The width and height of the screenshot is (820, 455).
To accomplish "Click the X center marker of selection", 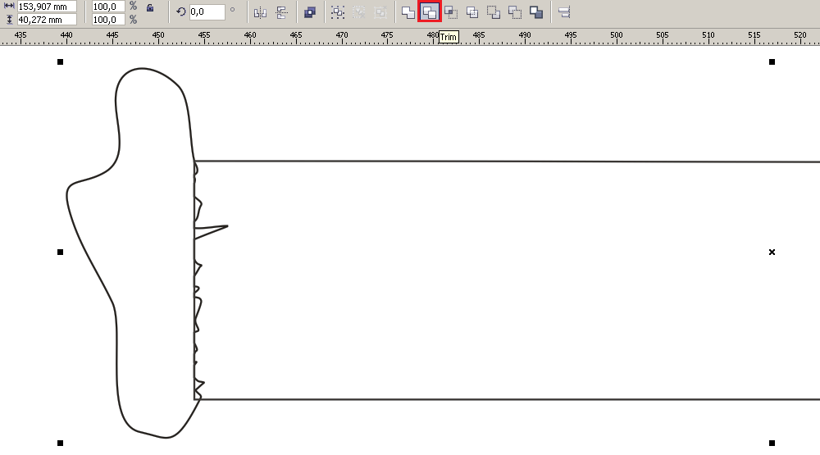I will tap(772, 252).
